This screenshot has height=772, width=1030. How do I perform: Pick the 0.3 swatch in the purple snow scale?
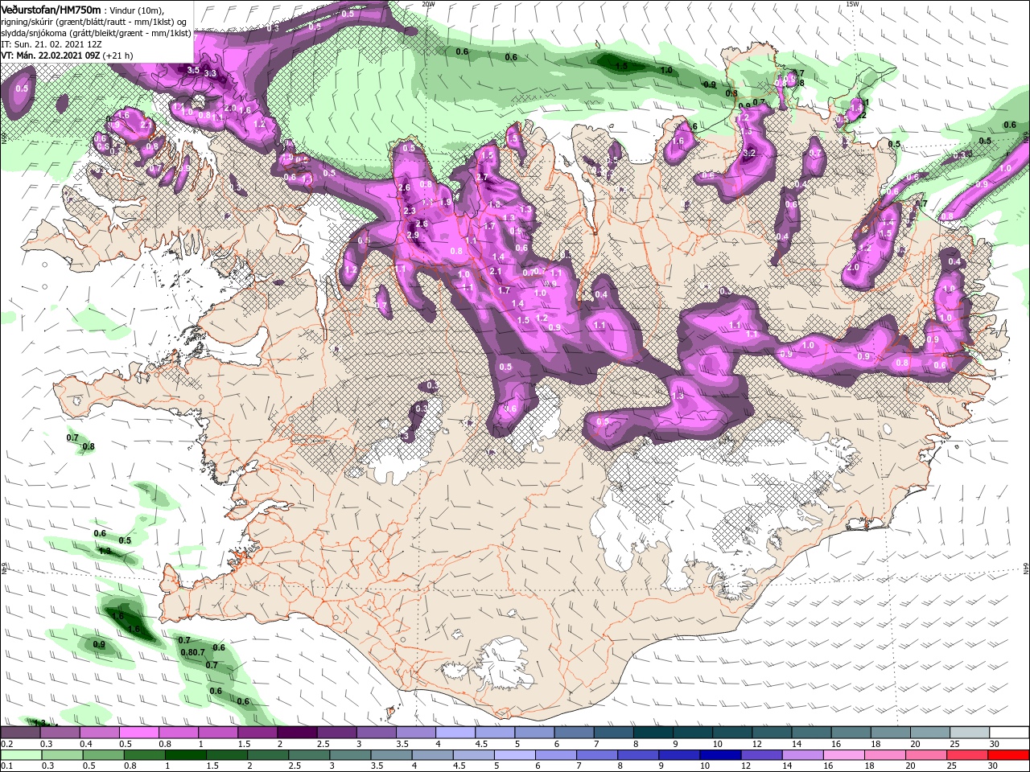60,733
